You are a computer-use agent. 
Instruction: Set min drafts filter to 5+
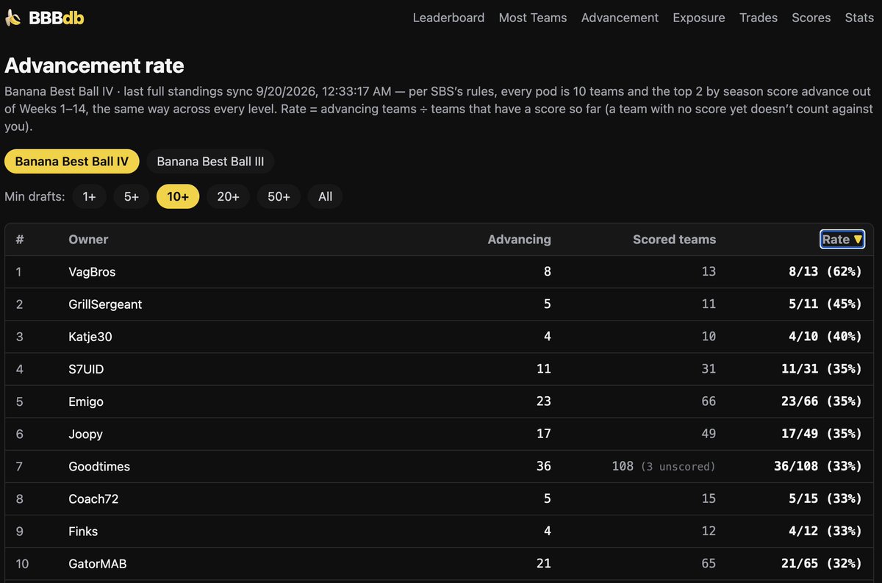pos(132,196)
